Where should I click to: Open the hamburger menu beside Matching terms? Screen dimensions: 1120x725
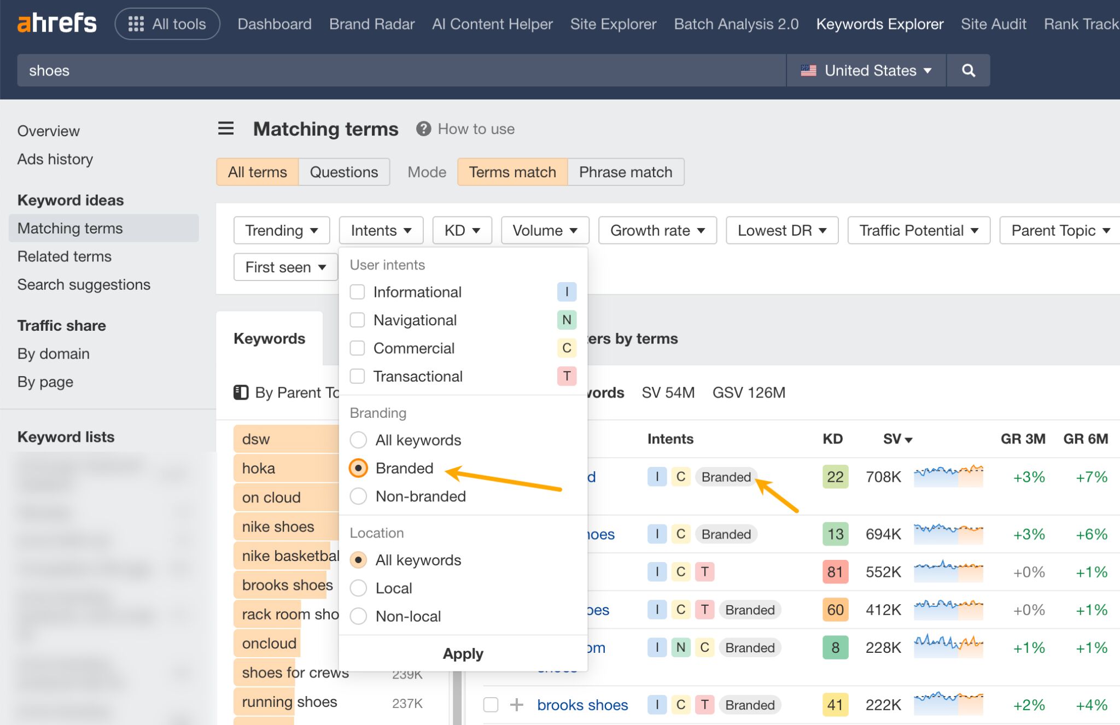coord(225,128)
